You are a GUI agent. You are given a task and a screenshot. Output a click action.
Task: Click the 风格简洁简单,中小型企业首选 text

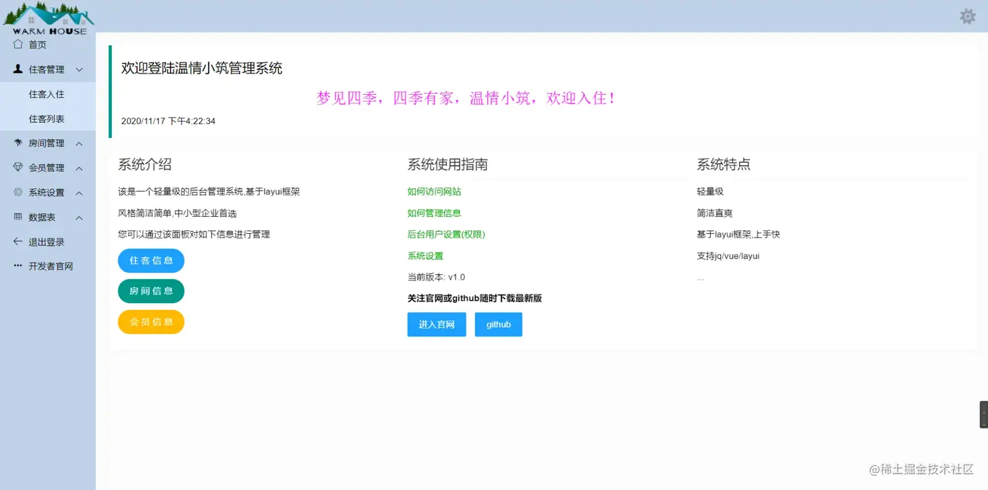pyautogui.click(x=177, y=213)
